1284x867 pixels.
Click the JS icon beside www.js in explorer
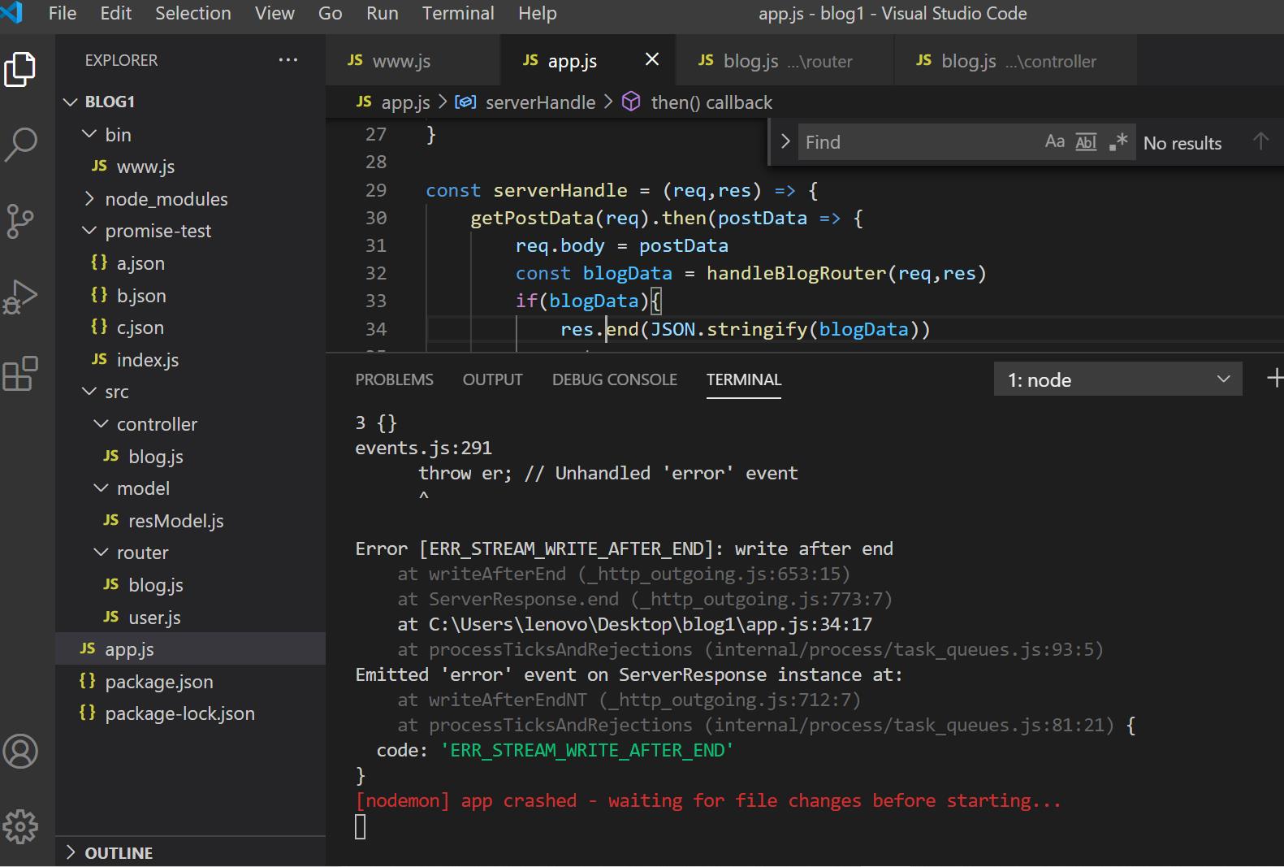click(100, 167)
